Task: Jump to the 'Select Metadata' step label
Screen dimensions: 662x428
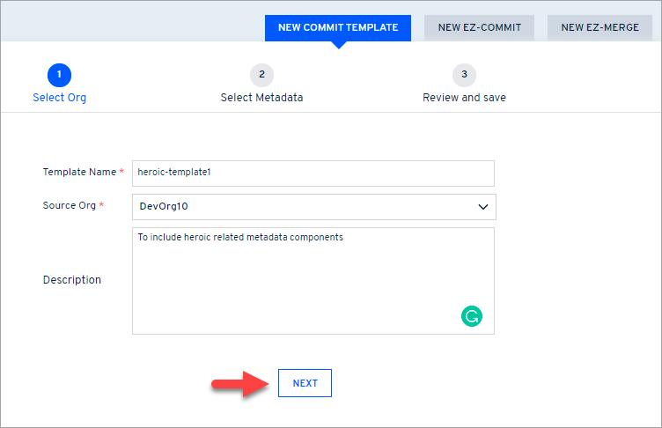Action: pos(261,98)
